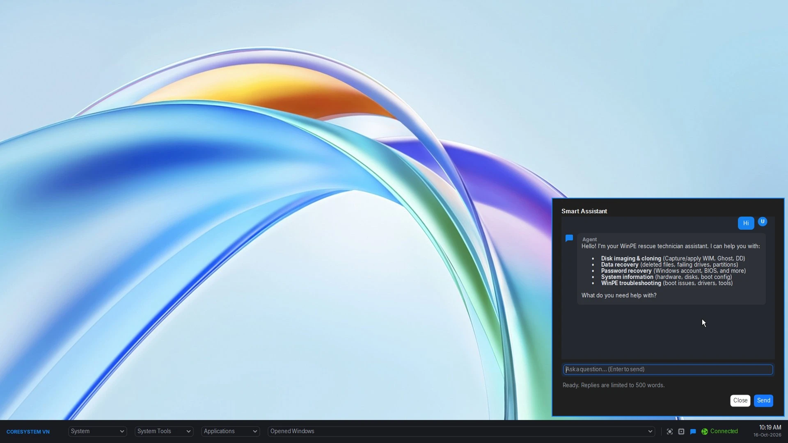Click the Agent chat bubble icon
Image resolution: width=788 pixels, height=443 pixels.
click(x=569, y=238)
